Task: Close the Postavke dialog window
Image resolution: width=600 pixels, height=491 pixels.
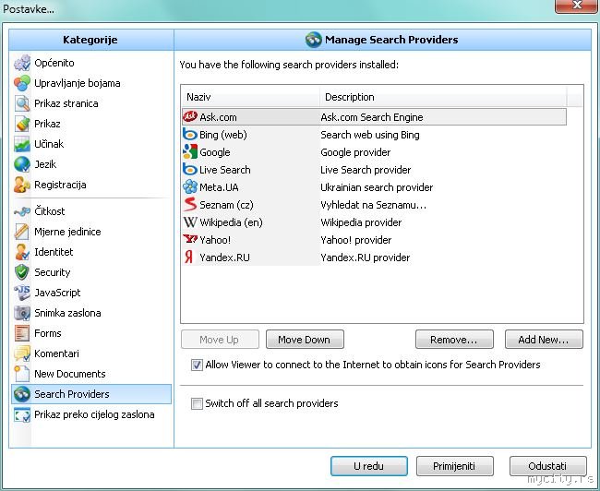Action: [x=576, y=6]
